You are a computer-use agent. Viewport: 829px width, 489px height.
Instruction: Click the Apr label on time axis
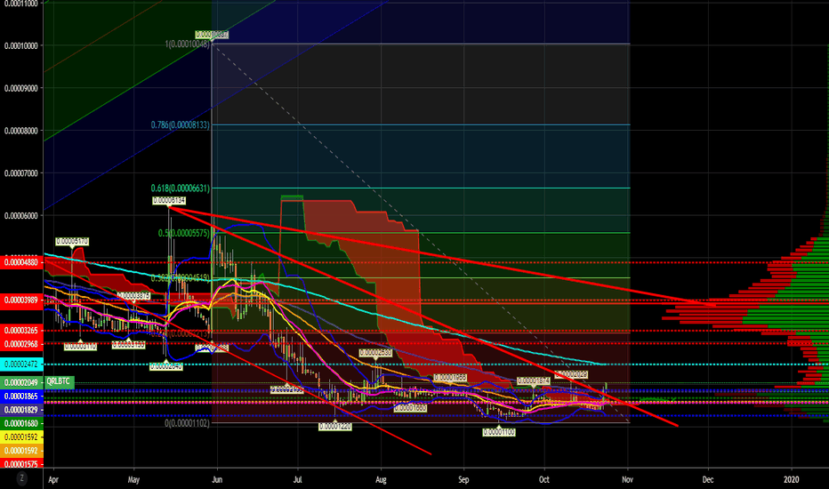52,479
